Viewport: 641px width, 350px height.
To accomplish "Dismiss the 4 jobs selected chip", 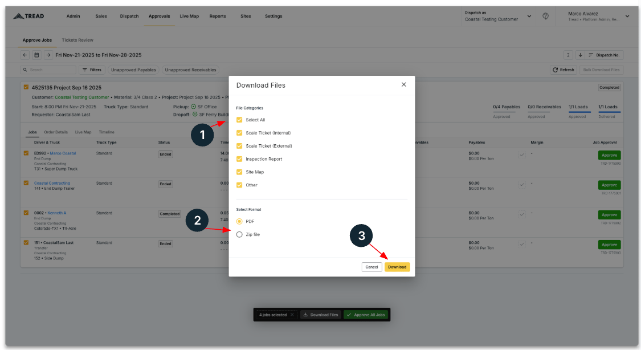I will [292, 315].
